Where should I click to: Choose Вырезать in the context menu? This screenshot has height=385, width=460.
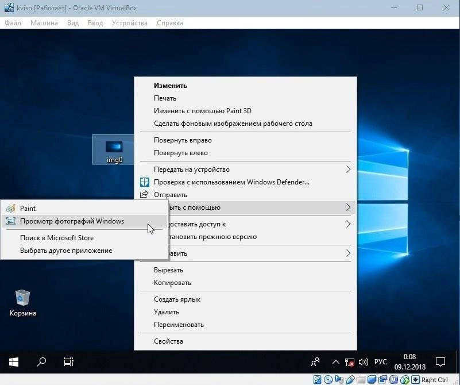245,269
